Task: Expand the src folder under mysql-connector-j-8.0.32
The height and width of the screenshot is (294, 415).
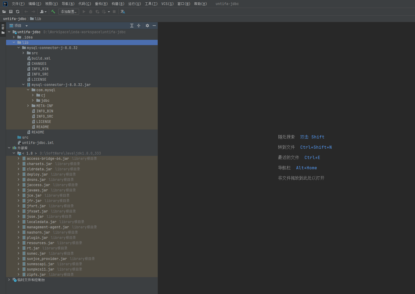Action: pos(23,53)
